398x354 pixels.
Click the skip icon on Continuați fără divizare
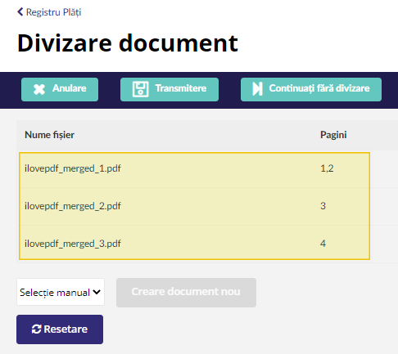pos(257,89)
